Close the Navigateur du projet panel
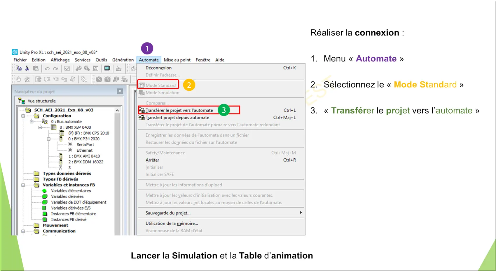Image resolution: width=496 pixels, height=271 pixels. point(120,91)
